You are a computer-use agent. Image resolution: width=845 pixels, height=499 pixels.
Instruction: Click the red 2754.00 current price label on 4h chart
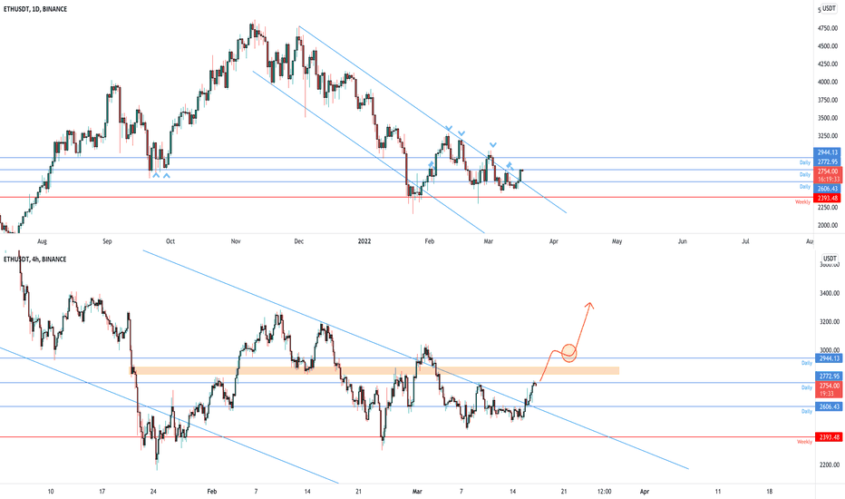pyautogui.click(x=829, y=389)
